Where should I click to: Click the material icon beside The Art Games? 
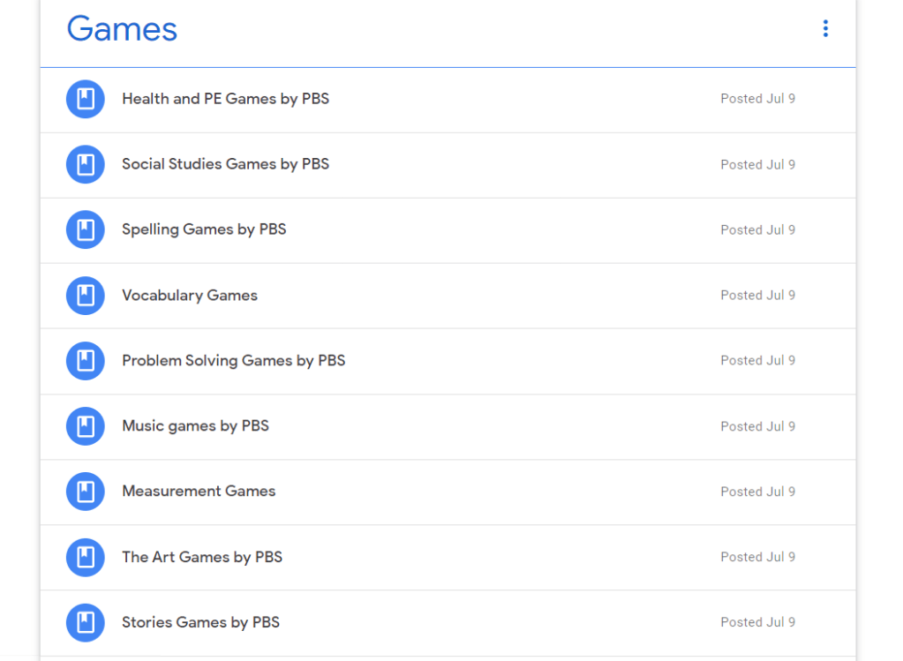point(86,557)
